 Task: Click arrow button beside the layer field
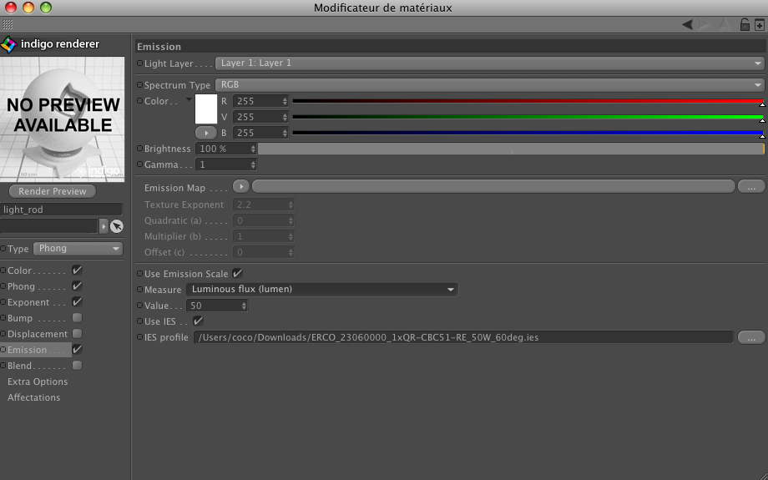pos(104,226)
